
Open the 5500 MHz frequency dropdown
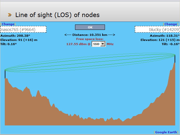[98, 44]
